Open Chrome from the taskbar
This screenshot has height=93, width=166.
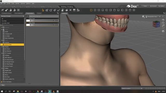click(x=38, y=91)
